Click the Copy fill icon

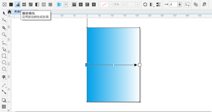coord(196,4)
